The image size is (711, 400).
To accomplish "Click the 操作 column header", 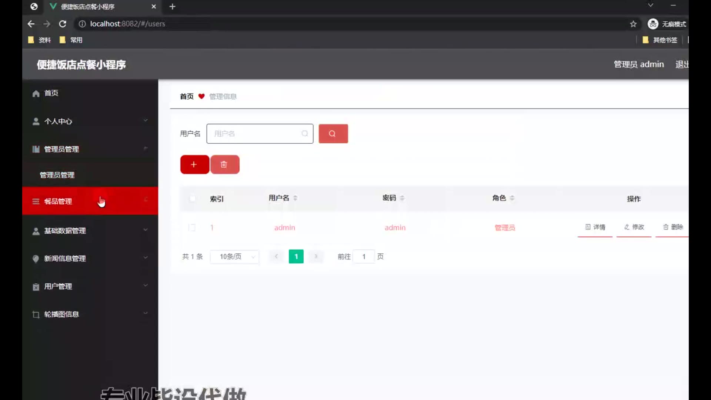I will [x=634, y=199].
